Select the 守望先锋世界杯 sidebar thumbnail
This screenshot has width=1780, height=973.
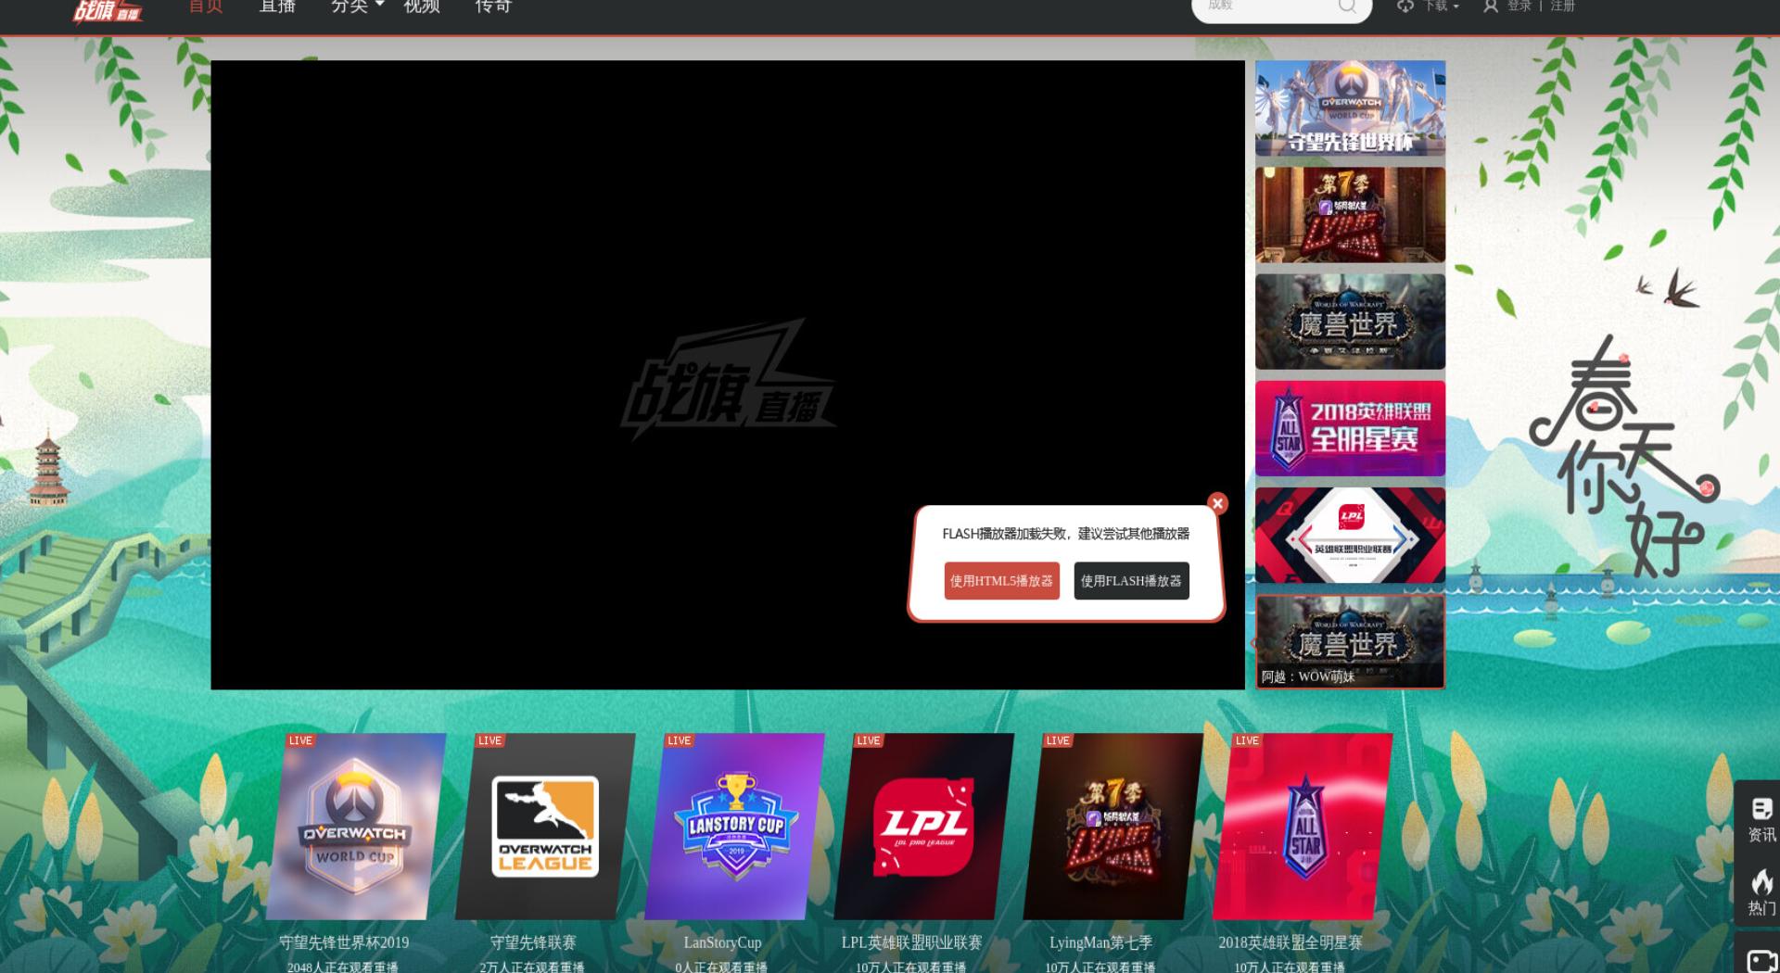[x=1350, y=108]
